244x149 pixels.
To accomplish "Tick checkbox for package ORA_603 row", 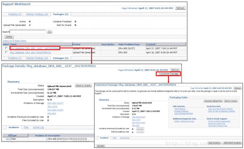I will pos(6,52).
